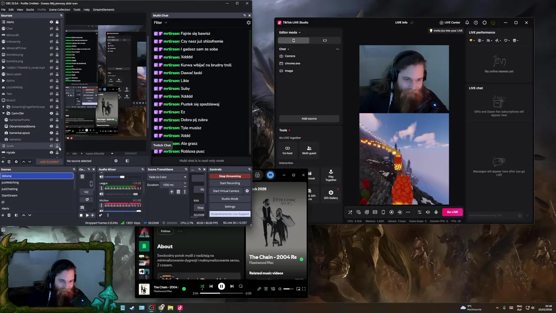Add a transition with the plus icon

172,192
